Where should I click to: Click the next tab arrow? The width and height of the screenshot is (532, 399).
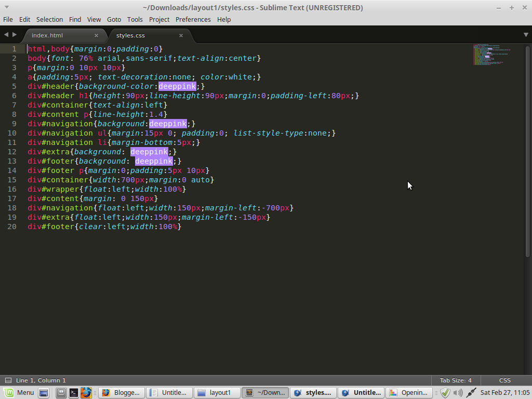(15, 35)
